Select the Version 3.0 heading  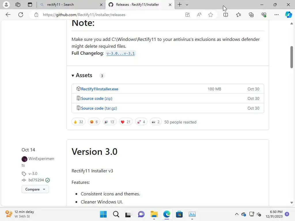(x=94, y=152)
